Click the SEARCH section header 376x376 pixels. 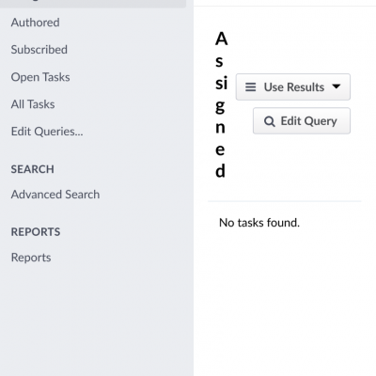pos(33,169)
